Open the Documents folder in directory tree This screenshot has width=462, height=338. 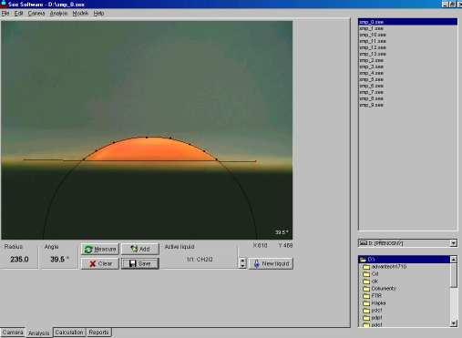pos(384,288)
